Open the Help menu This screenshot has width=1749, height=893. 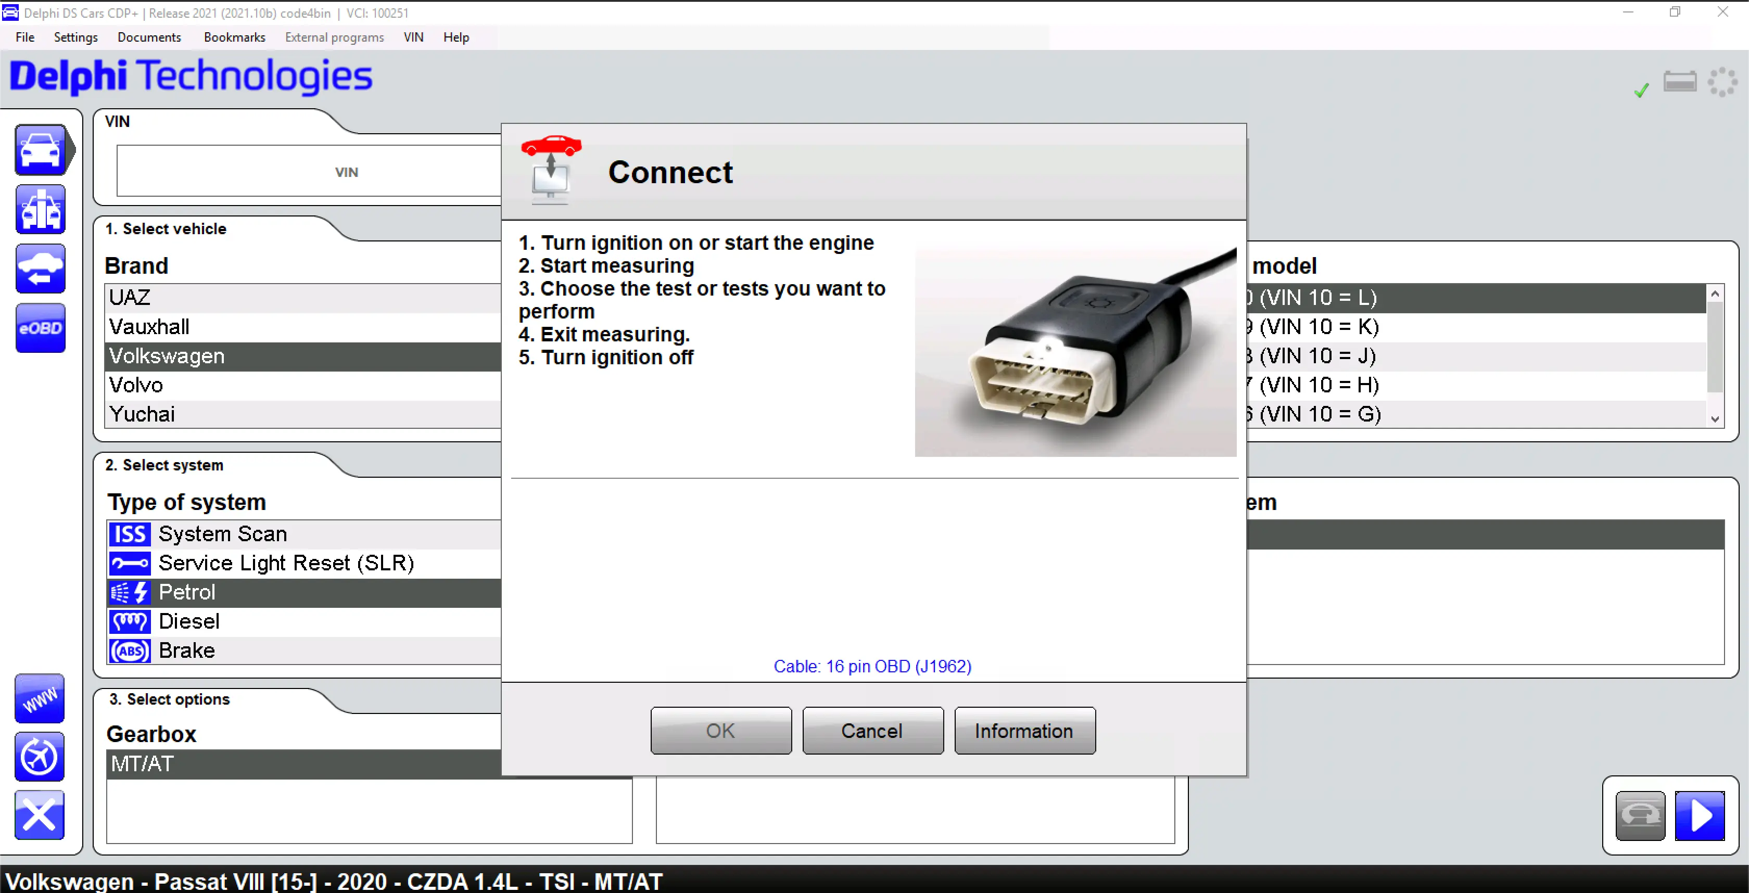455,37
